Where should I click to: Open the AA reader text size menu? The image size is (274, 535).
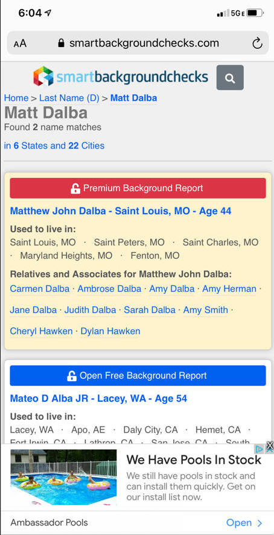pos(20,43)
